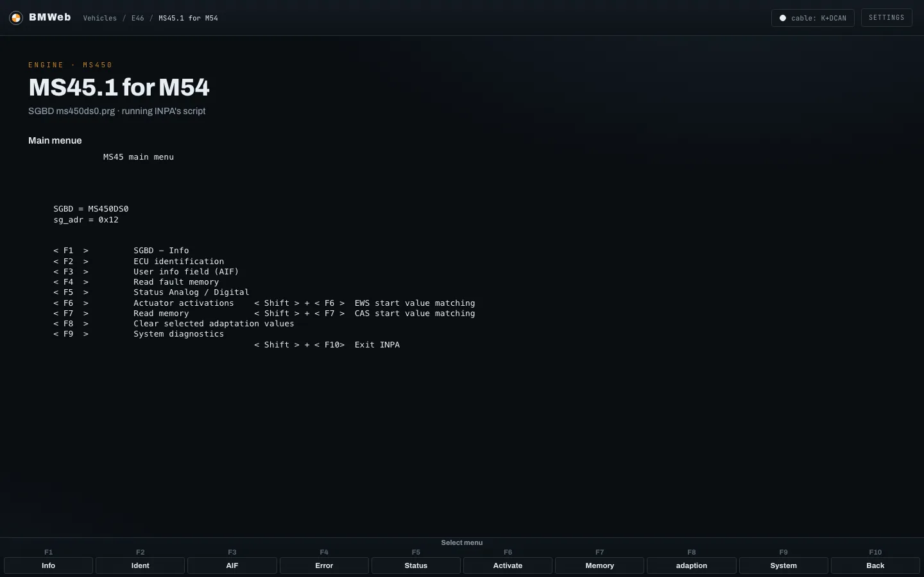
Task: Open the E46 breadcrumb
Action: [x=138, y=18]
